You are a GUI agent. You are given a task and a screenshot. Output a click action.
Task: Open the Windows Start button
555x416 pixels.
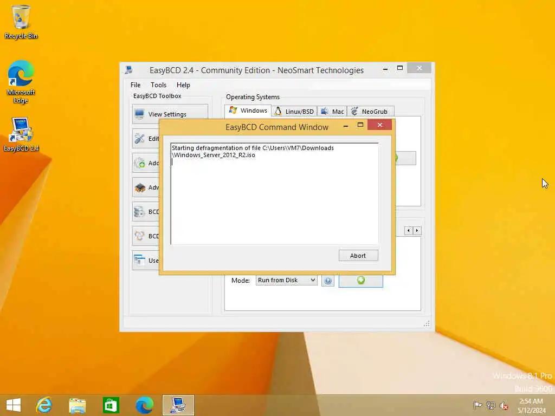tap(14, 405)
